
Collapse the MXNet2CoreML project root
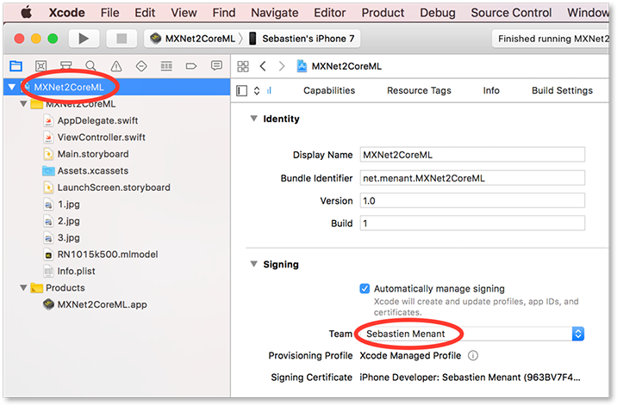(x=12, y=87)
